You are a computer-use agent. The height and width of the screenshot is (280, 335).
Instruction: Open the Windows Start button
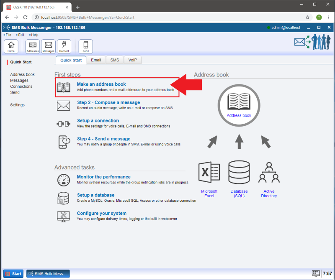tap(13, 273)
